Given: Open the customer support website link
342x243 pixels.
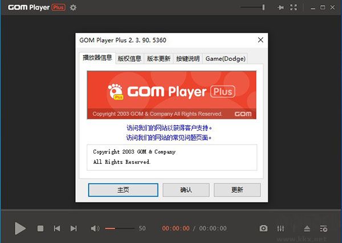Looking at the screenshot, I should pos(169,128).
